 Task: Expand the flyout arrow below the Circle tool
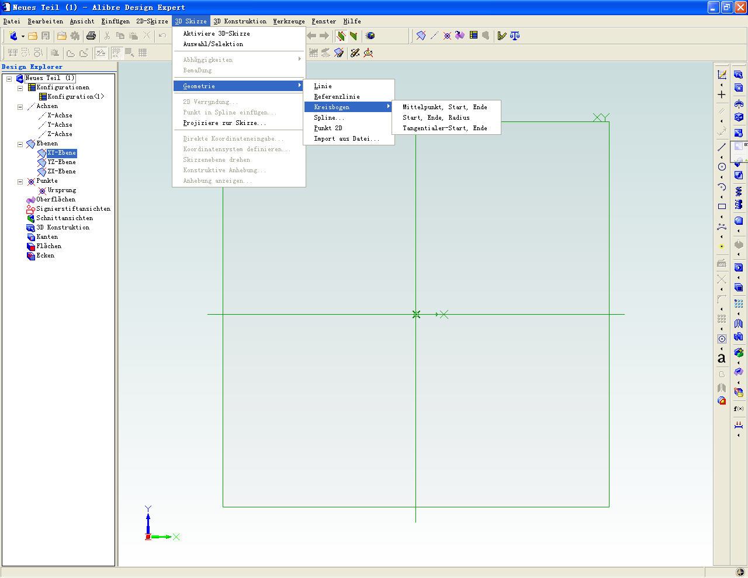[x=722, y=177]
